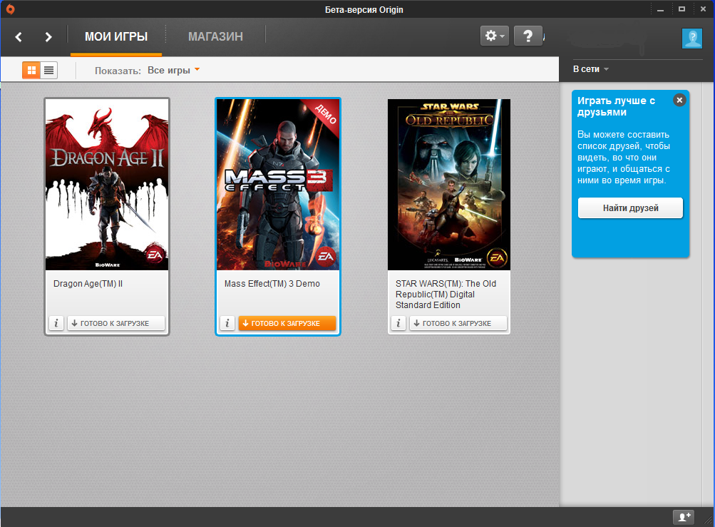Click the Dragon Age(TM) II title text
The image size is (715, 527).
[88, 284]
